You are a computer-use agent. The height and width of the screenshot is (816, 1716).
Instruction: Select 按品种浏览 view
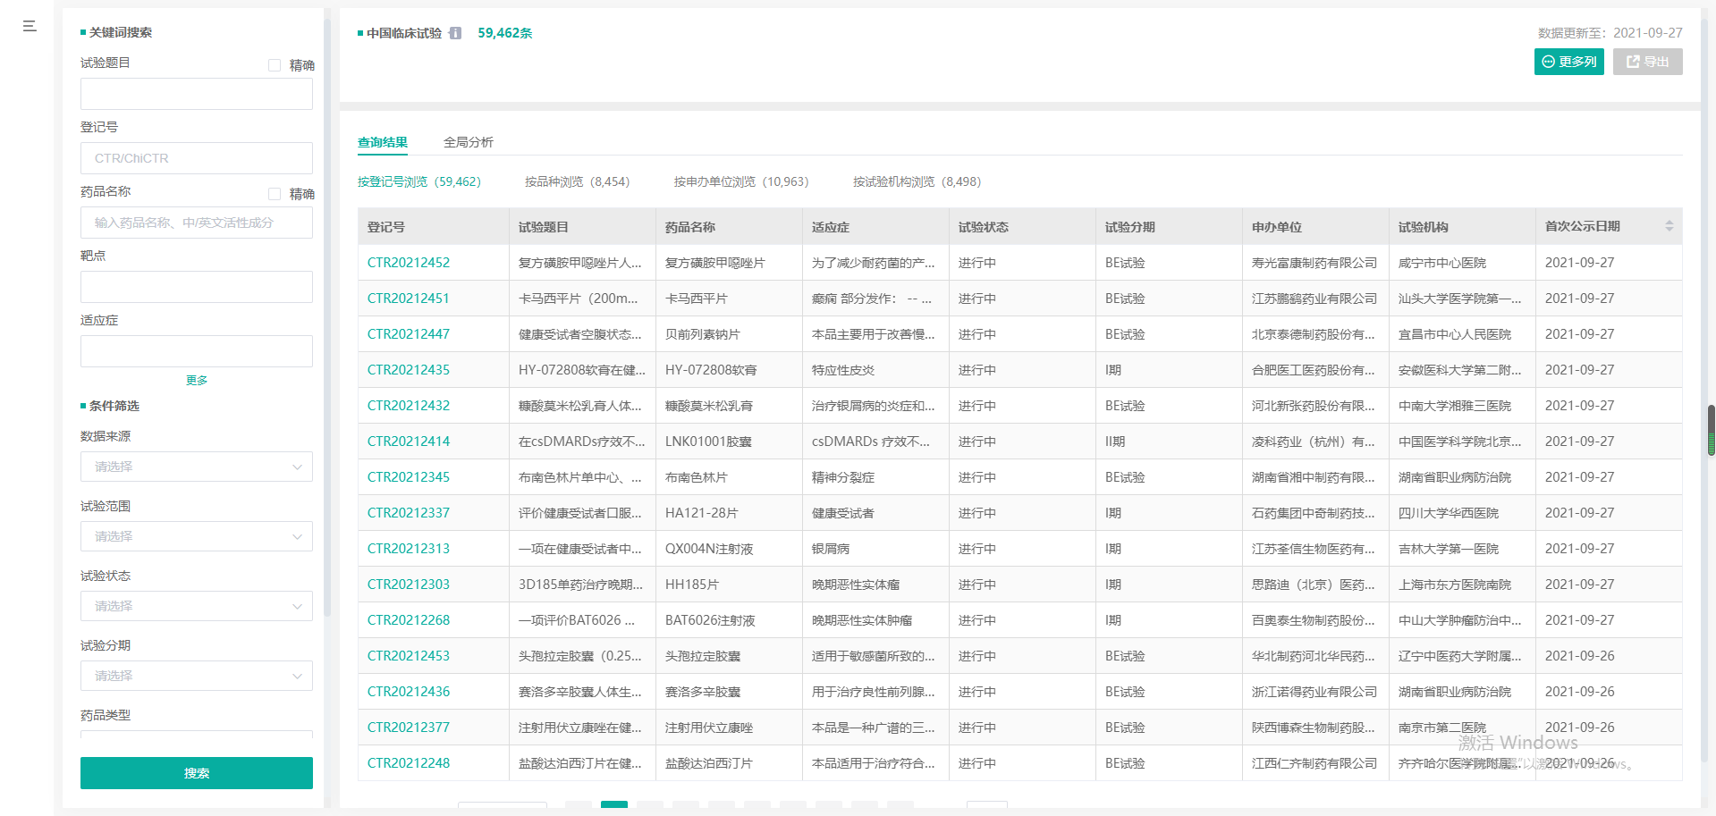click(x=577, y=181)
